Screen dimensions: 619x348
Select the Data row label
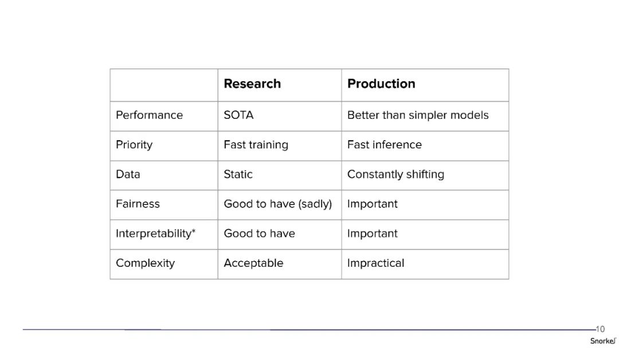tap(128, 174)
